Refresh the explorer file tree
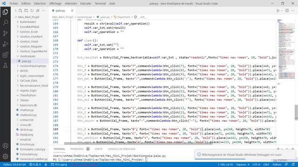The width and height of the screenshot is (298, 167). tap(32, 11)
